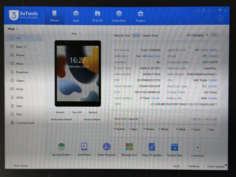Viewport: 236px width, 177px height.
Task: Open the Verification Report
Action: coord(61,119)
